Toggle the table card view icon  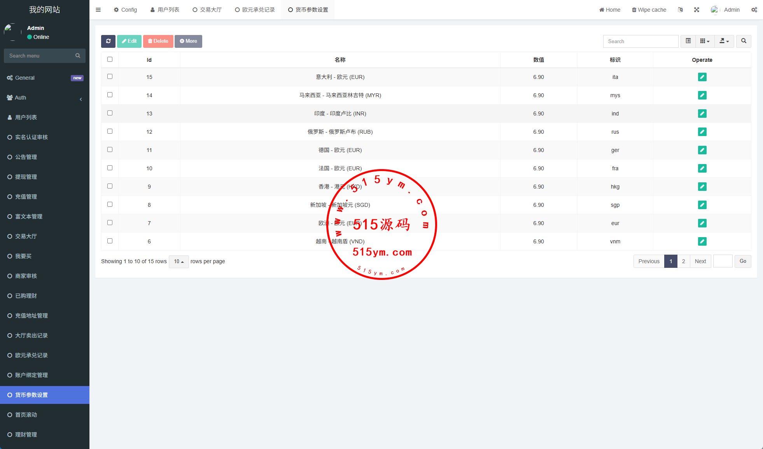click(x=688, y=41)
